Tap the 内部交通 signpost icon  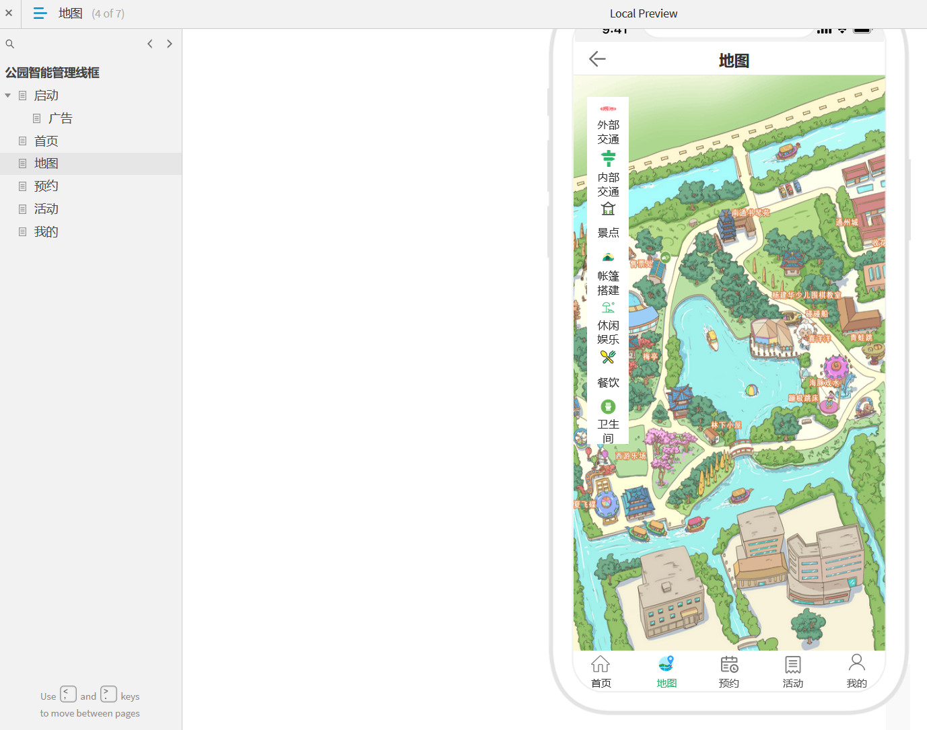point(608,159)
